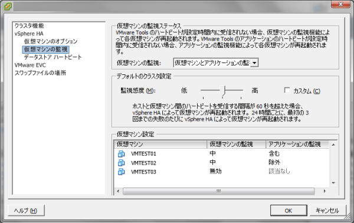
Task: Click the VM list scroll up arrow
Action: [x=333, y=145]
